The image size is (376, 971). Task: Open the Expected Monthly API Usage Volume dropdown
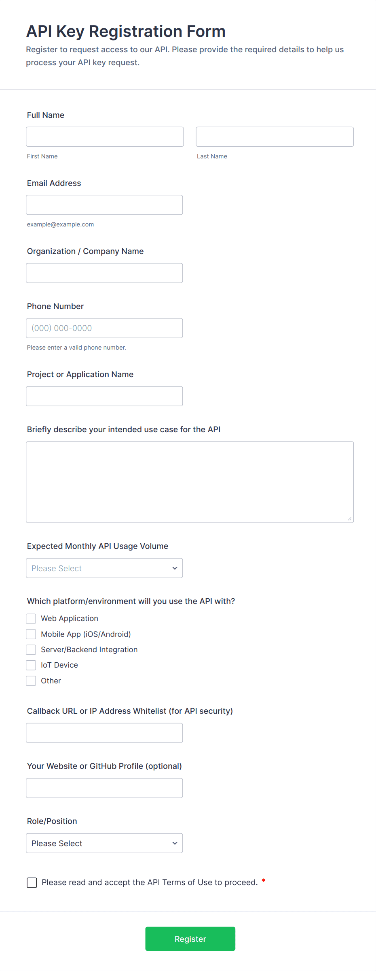pos(104,568)
